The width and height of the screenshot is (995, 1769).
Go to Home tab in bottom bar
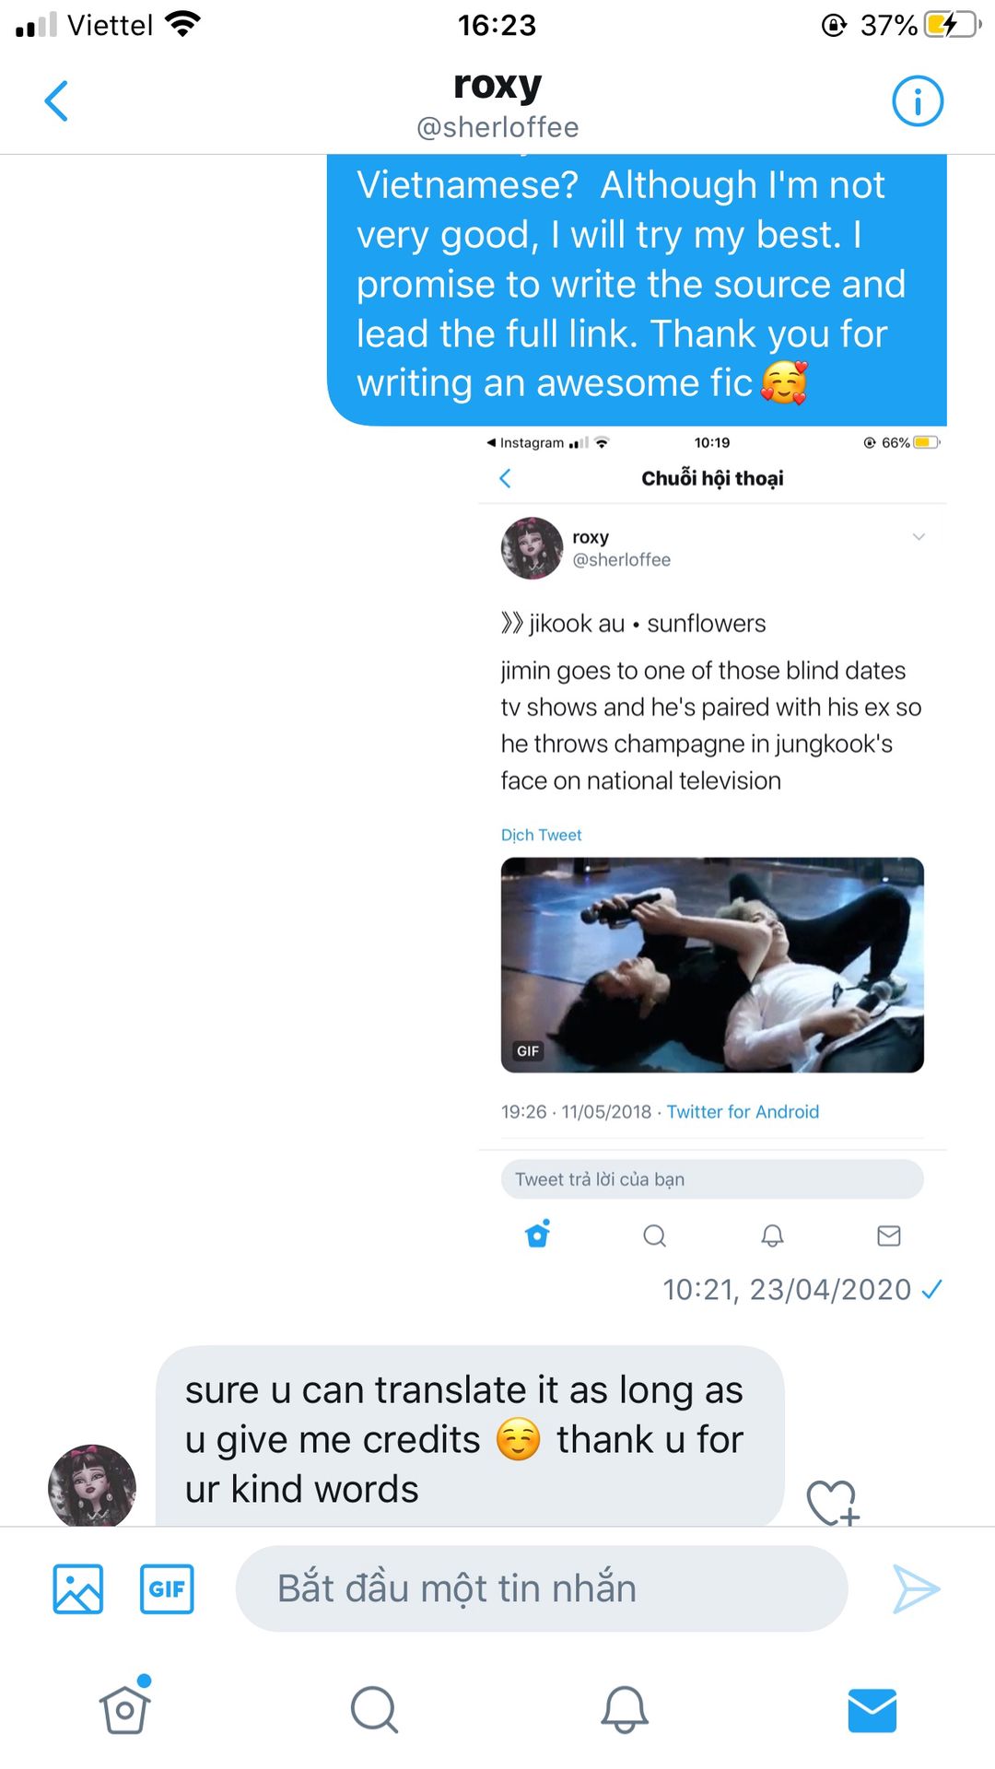[125, 1710]
